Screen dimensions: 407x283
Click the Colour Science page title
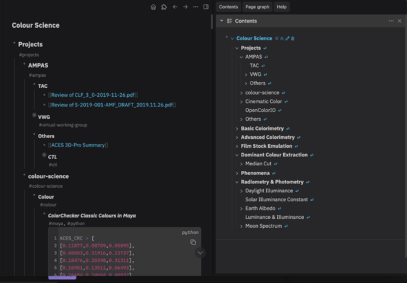click(35, 25)
